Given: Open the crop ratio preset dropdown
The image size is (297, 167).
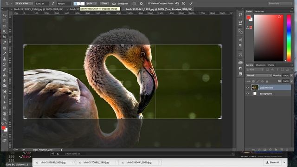Looking at the screenshot, I should pos(24,3).
